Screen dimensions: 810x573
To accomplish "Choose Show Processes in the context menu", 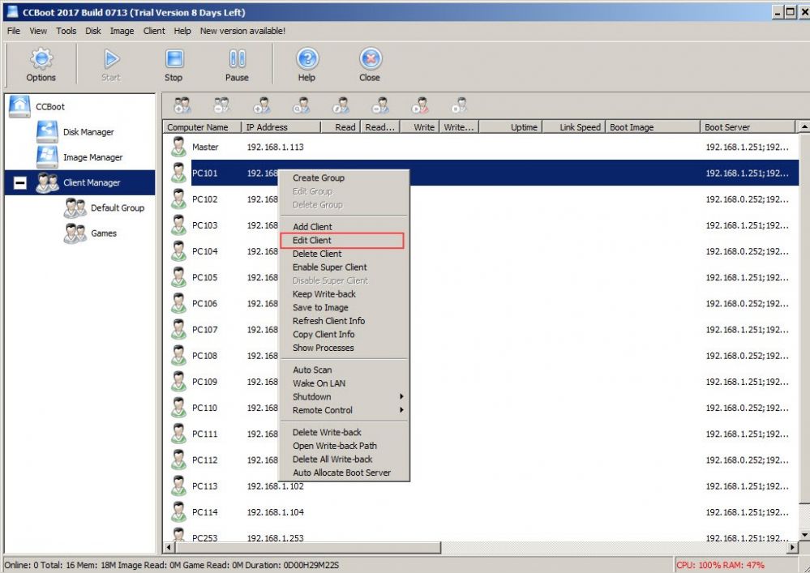I will 344,348.
